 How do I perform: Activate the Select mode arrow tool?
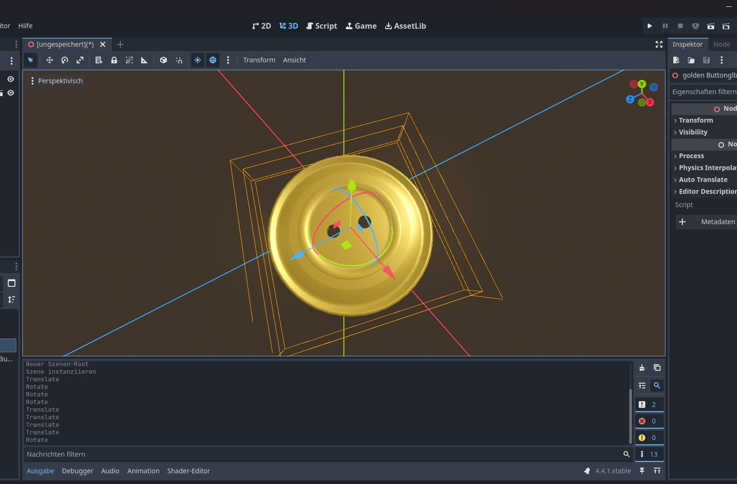(30, 60)
